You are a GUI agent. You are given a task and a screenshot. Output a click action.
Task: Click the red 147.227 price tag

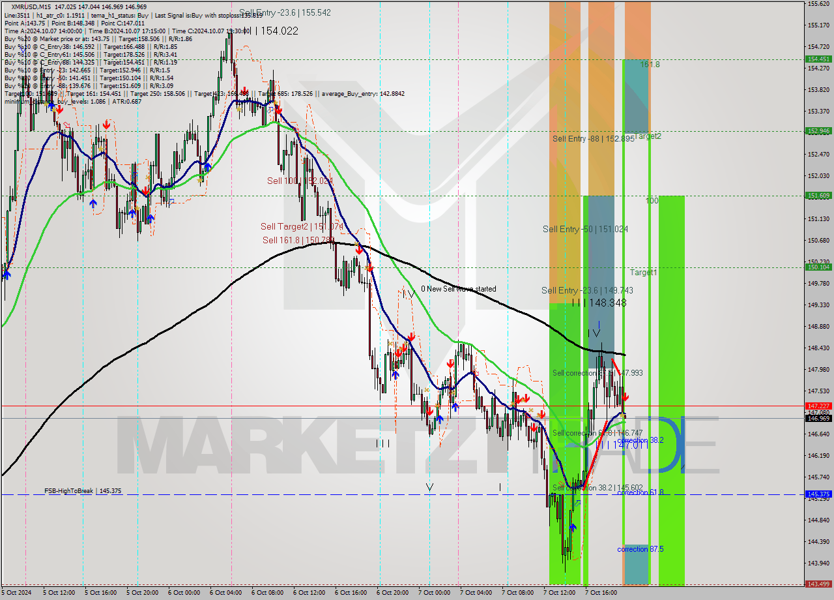point(818,406)
